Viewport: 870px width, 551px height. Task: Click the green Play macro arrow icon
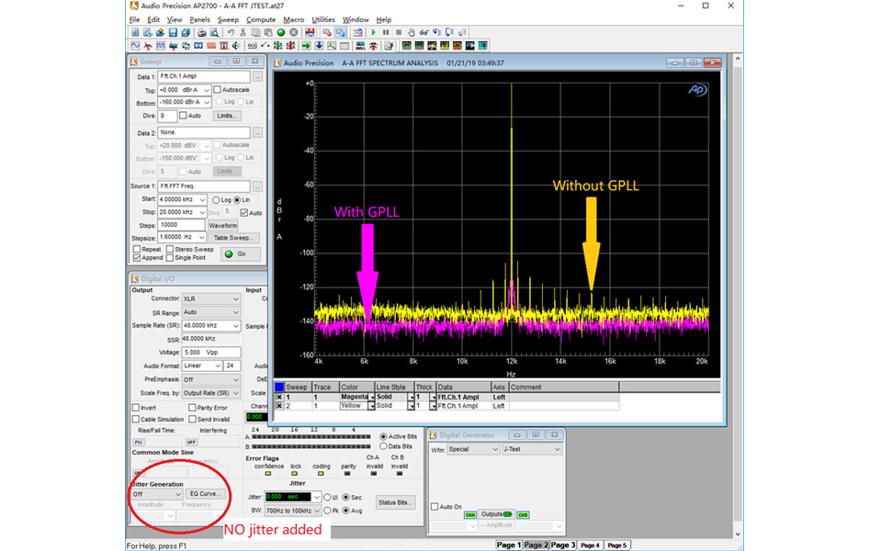pyautogui.click(x=373, y=32)
